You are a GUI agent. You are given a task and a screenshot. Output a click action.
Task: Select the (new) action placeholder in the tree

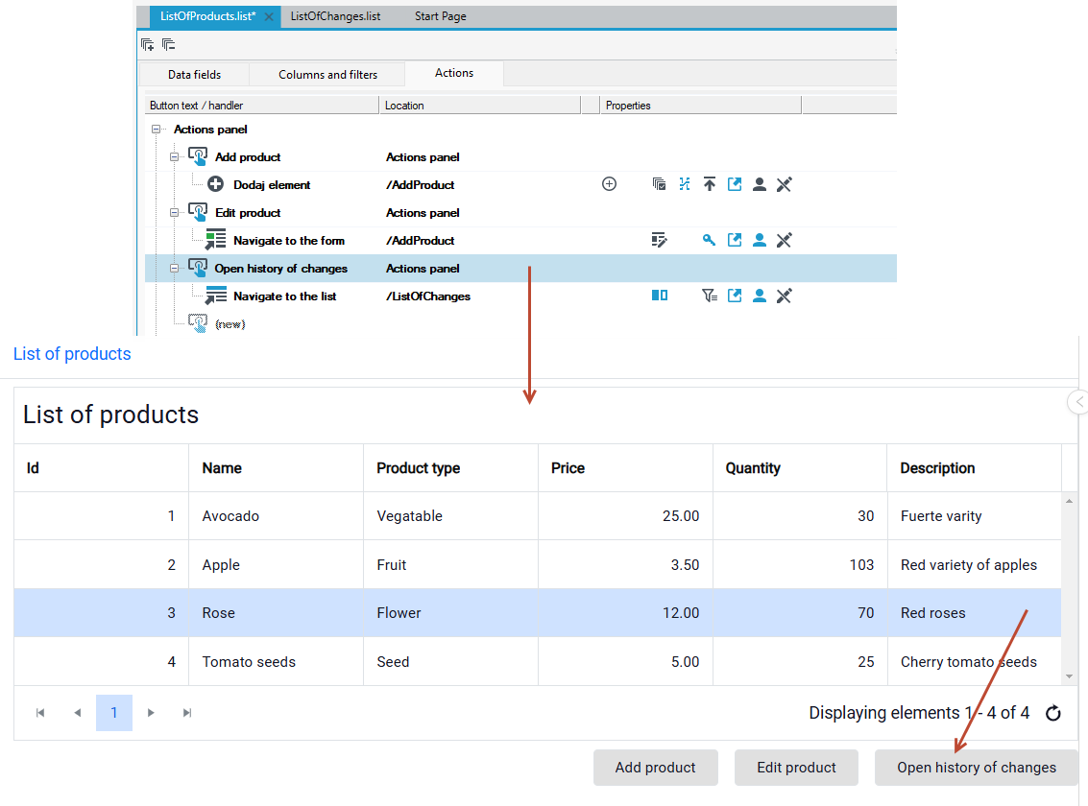[x=230, y=324]
